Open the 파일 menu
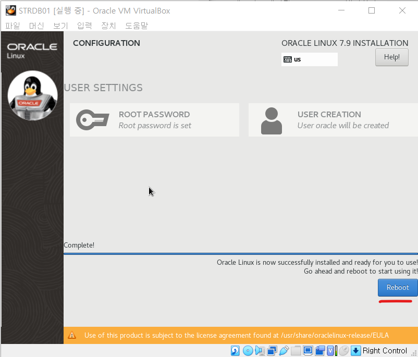 [13, 26]
